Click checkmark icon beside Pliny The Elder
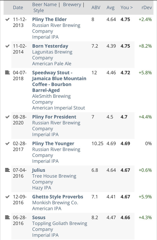This screenshot has height=240, width=157. (x=7, y=19)
